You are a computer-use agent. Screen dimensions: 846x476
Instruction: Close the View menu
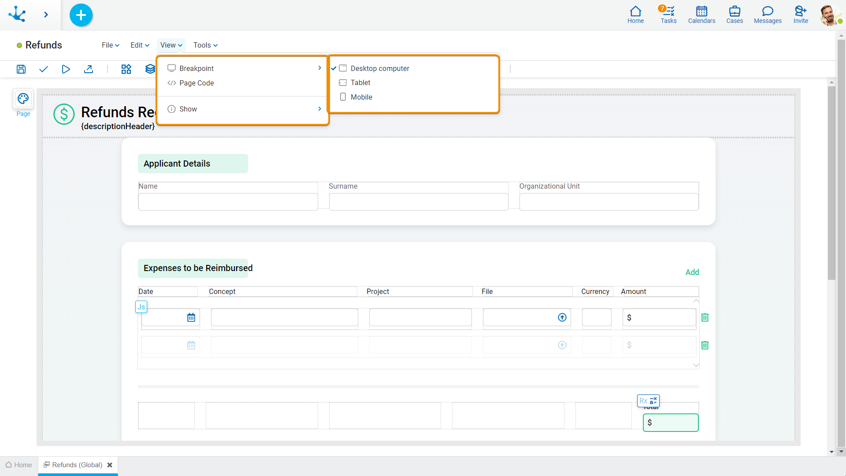171,45
